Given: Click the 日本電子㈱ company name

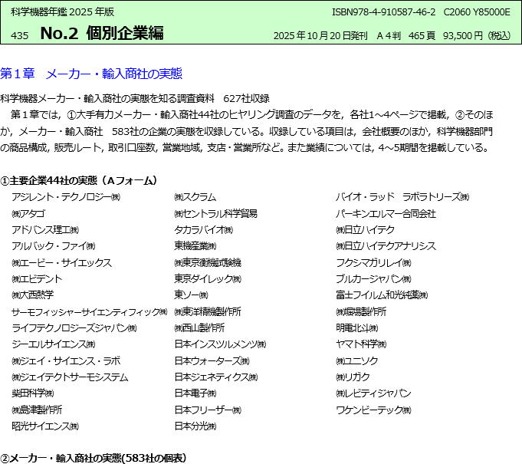Looking at the screenshot, I should pos(195,393).
